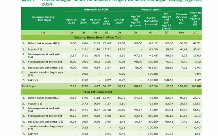Click the '650,00' change cell

click(153, 116)
